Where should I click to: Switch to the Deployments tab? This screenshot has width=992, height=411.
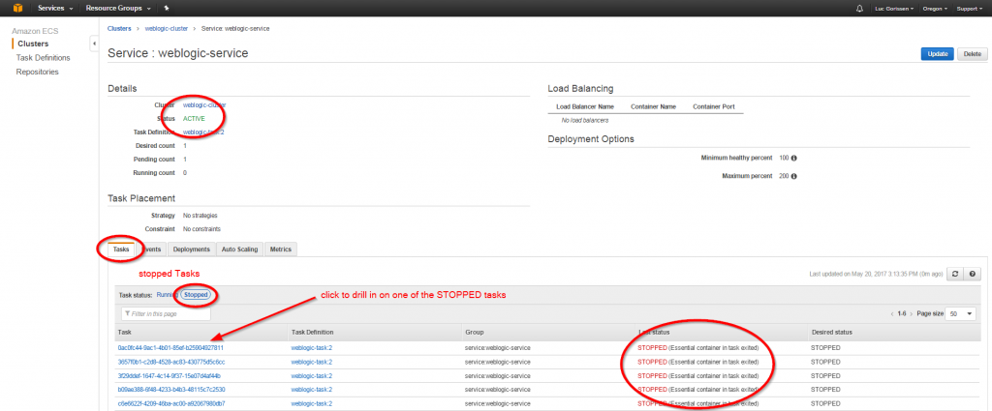[x=191, y=250]
